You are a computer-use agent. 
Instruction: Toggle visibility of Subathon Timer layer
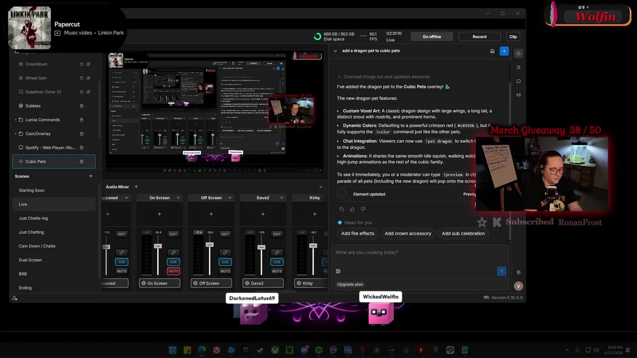click(88, 92)
